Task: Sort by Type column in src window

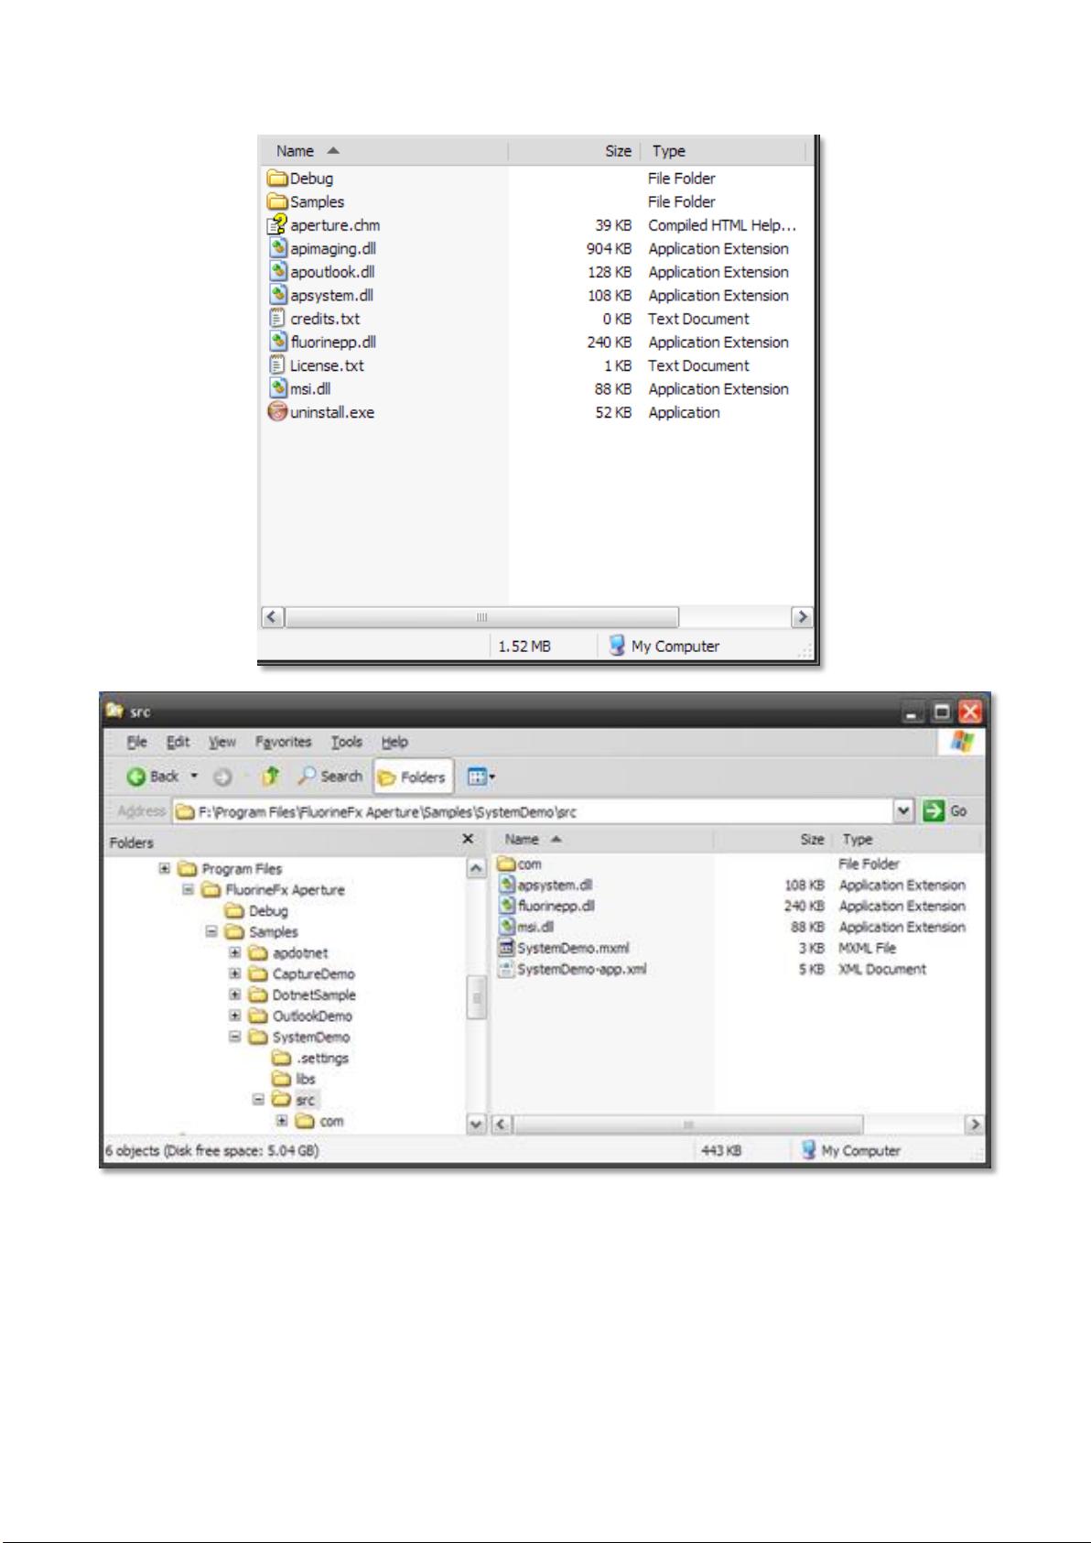Action: pyautogui.click(x=908, y=839)
